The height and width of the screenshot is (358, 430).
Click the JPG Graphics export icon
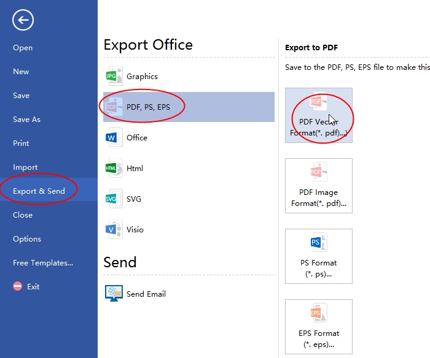(x=114, y=76)
